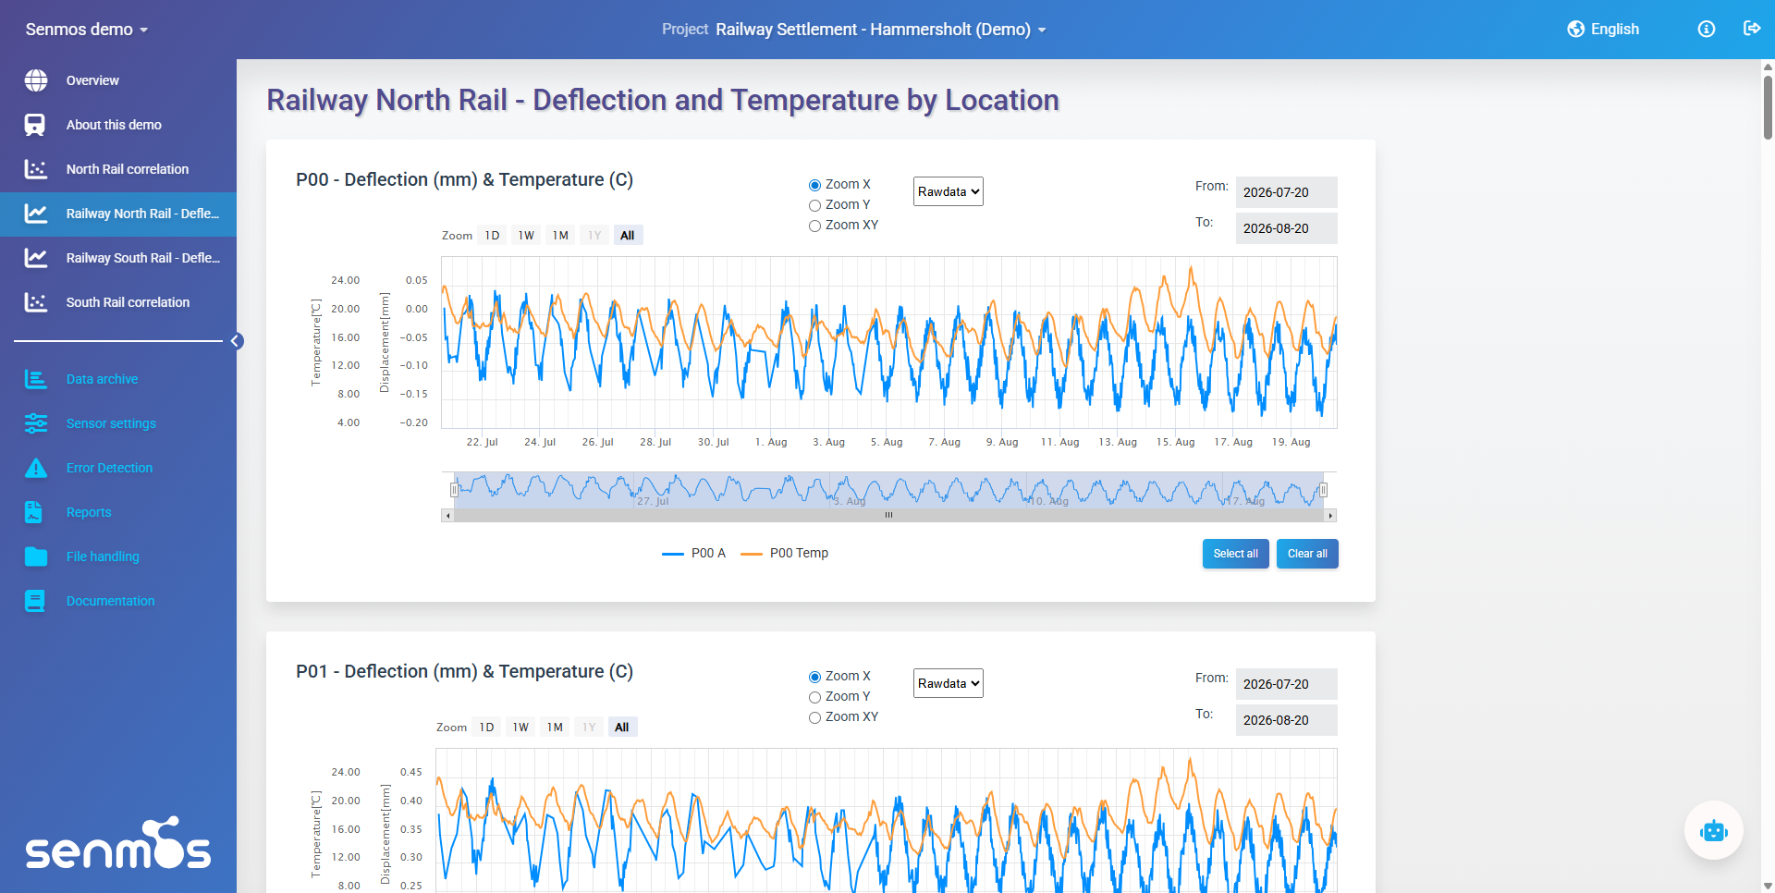Image resolution: width=1775 pixels, height=893 pixels.
Task: Set P00 chart zoom to 1D
Action: [x=493, y=236]
